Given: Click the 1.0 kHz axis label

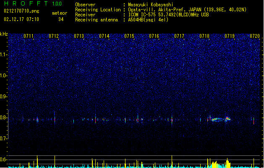Looking at the screenshot, I should point(4,76).
